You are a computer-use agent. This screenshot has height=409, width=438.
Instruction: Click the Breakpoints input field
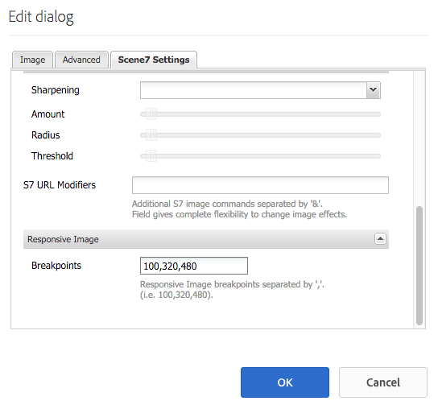pyautogui.click(x=194, y=266)
